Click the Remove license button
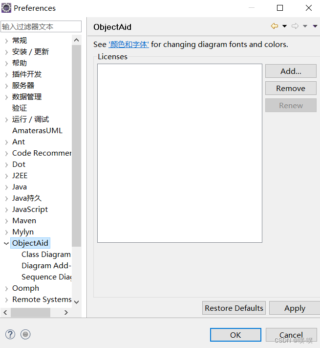320x348 pixels. point(291,88)
